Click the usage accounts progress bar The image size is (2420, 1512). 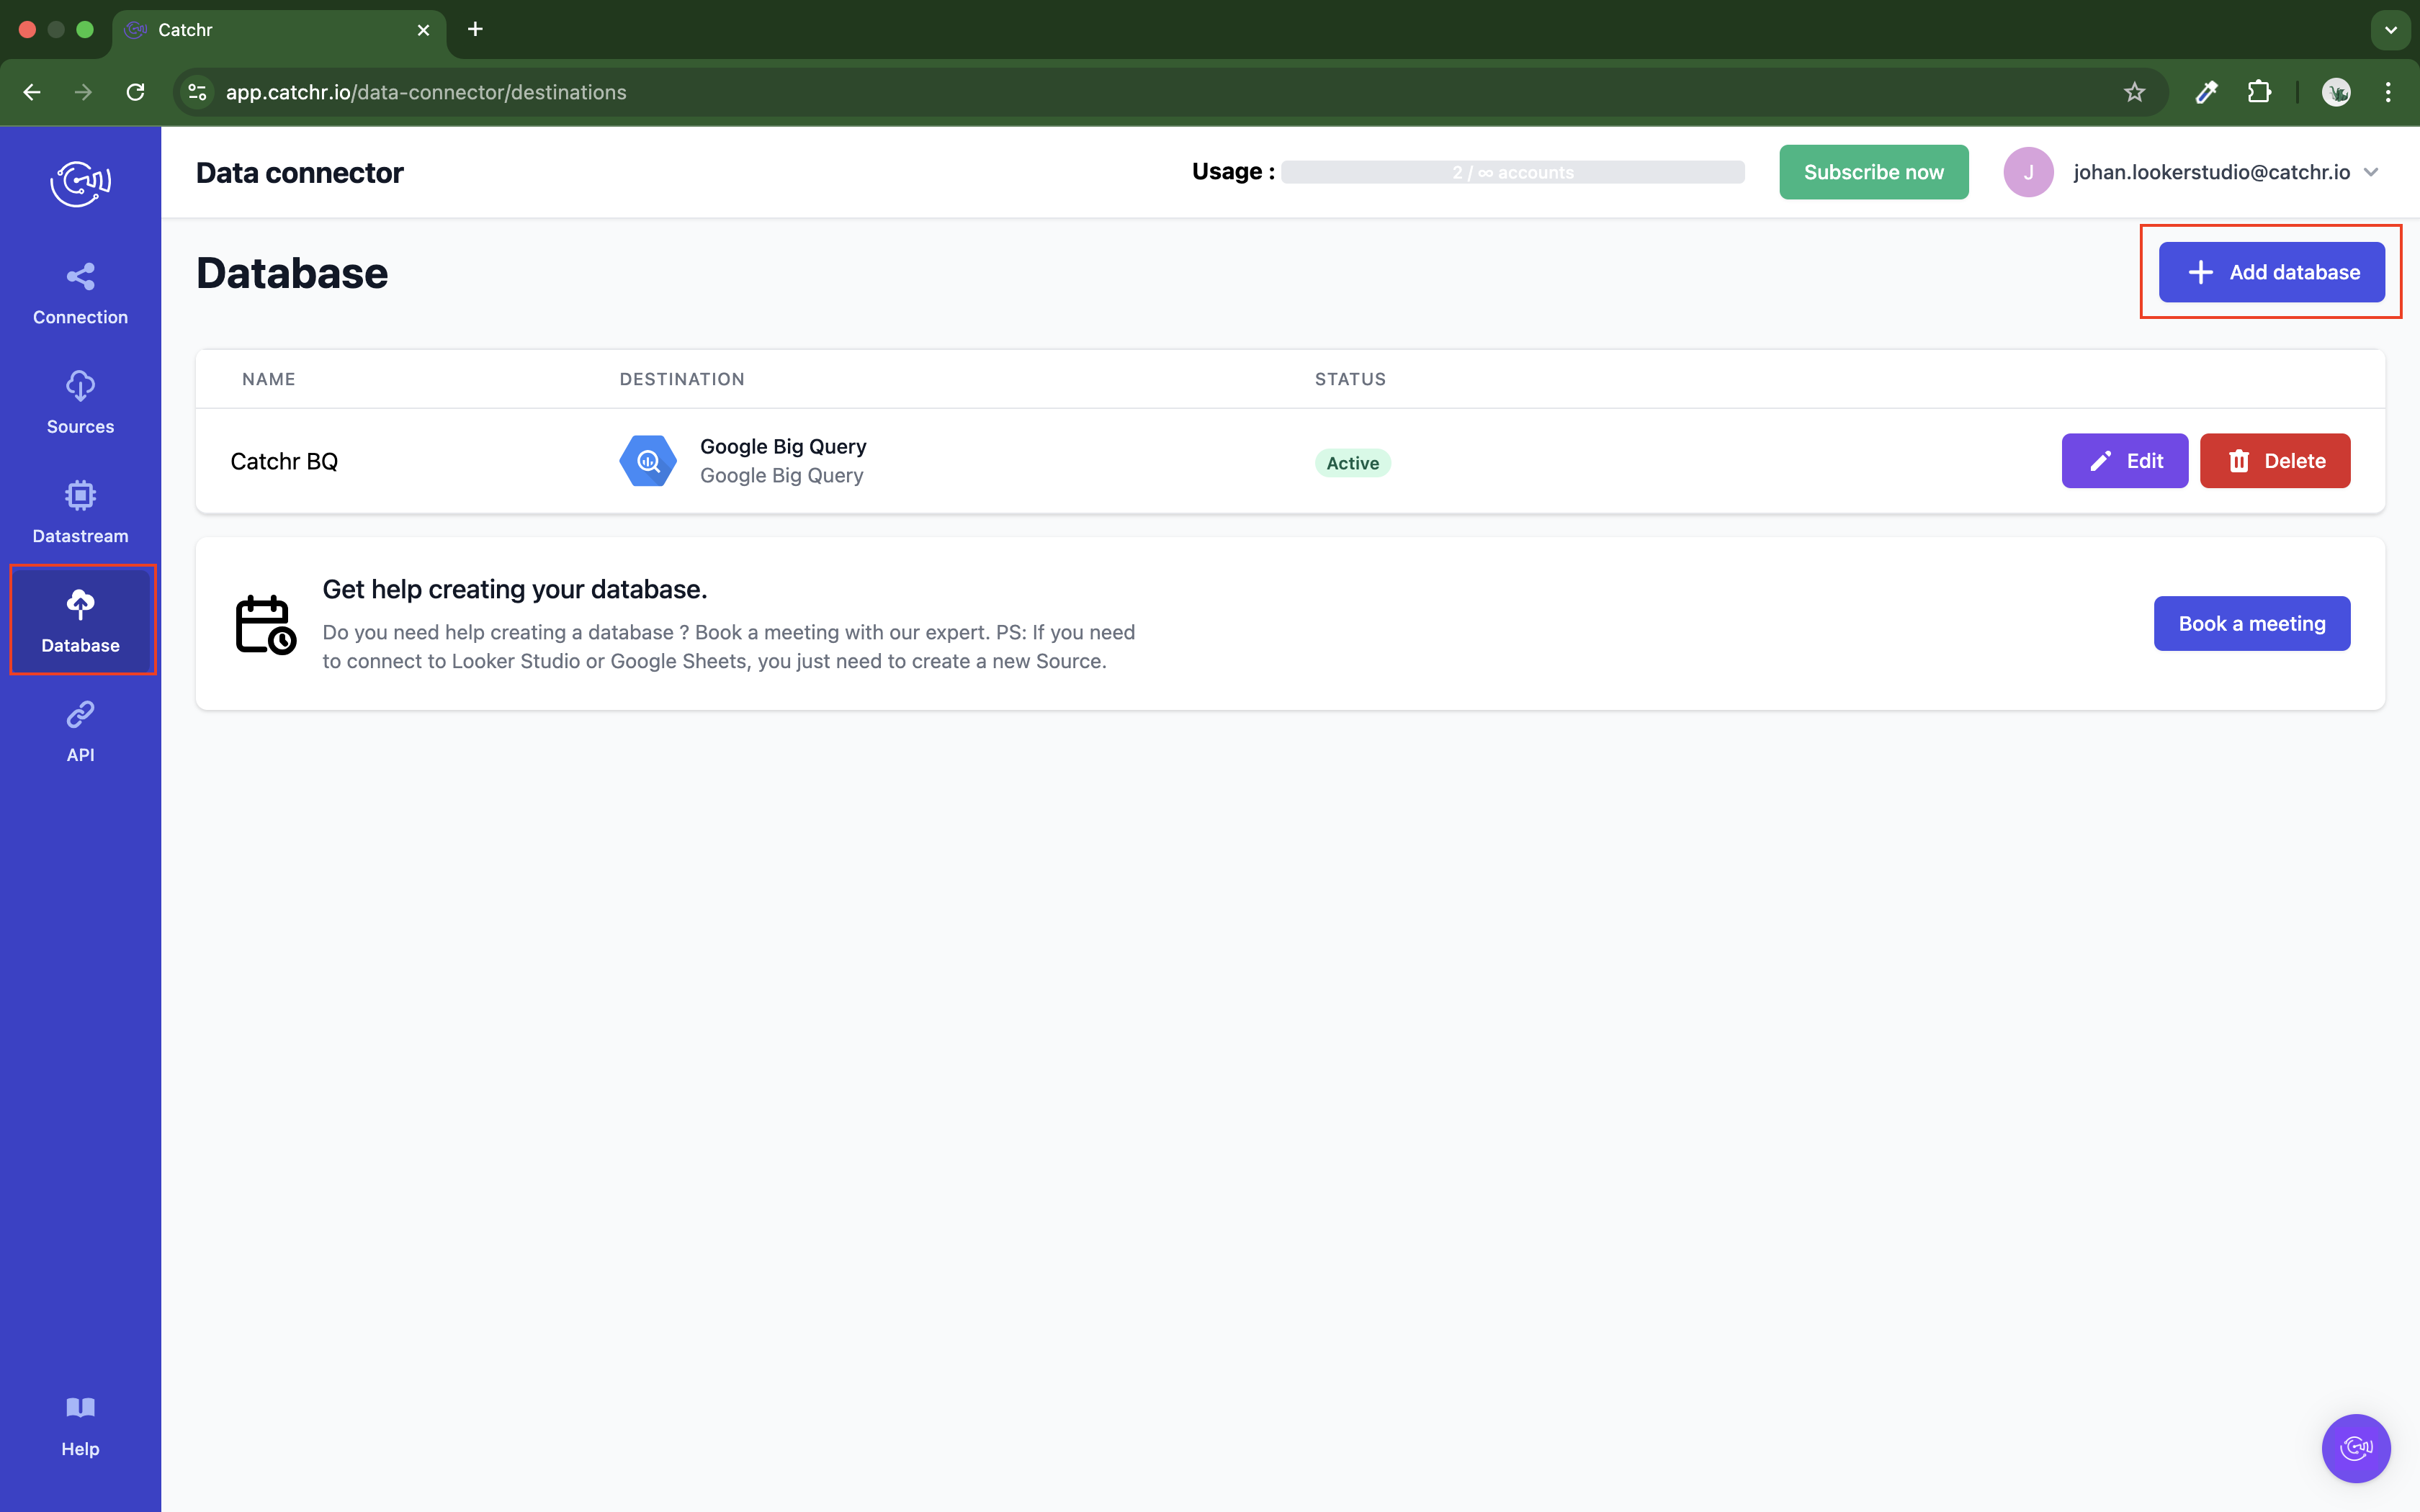1512,172
